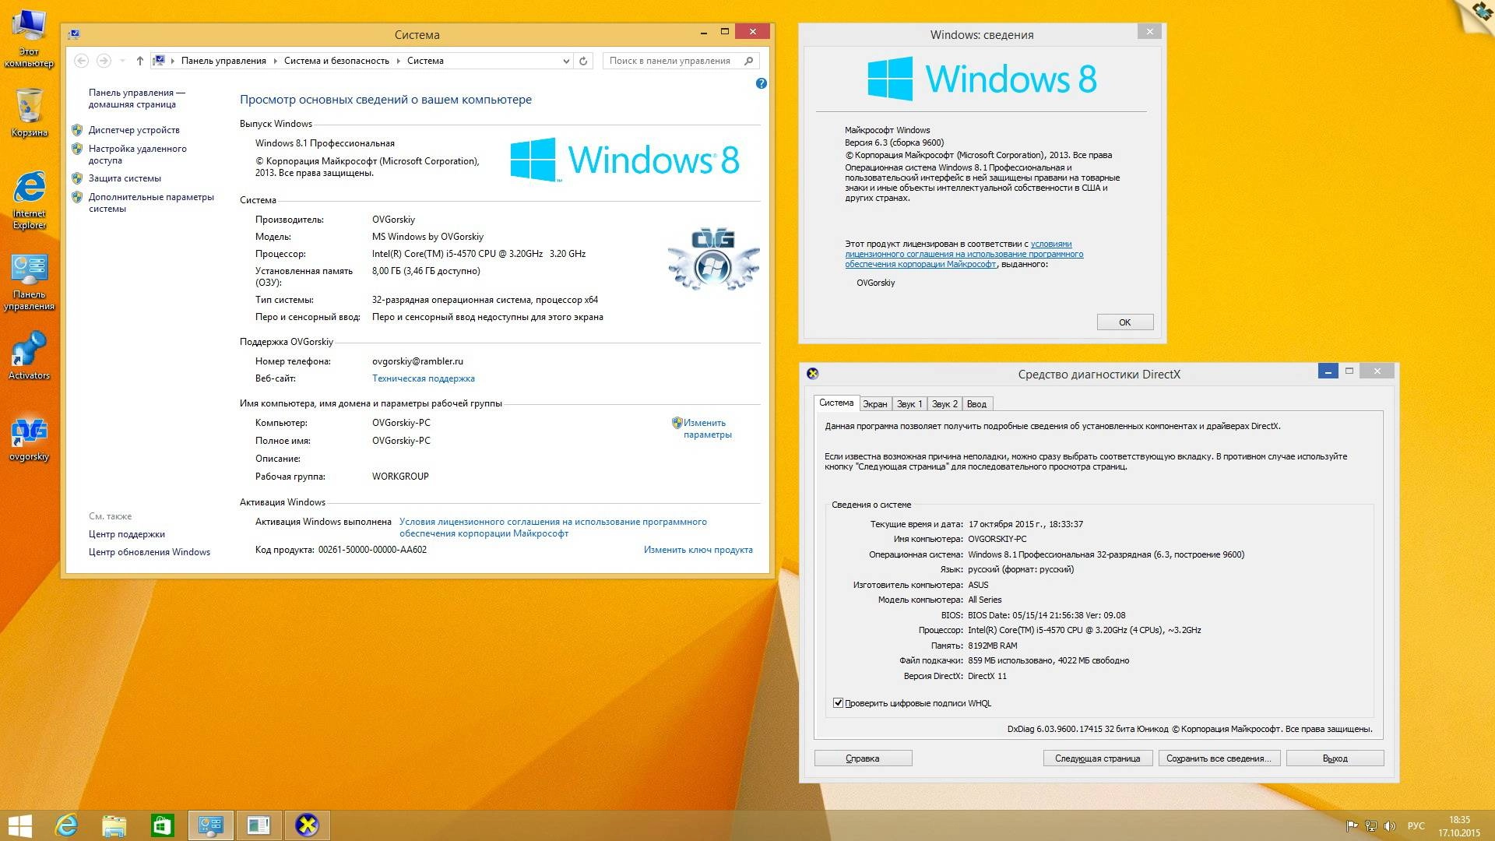
Task: Open the Корзина recycle bin icon
Action: 29,113
